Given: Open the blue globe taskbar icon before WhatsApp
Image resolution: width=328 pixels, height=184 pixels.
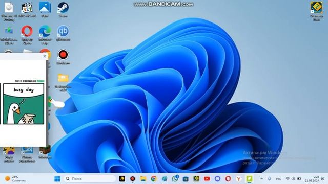Looking at the screenshot, I should point(165,179).
